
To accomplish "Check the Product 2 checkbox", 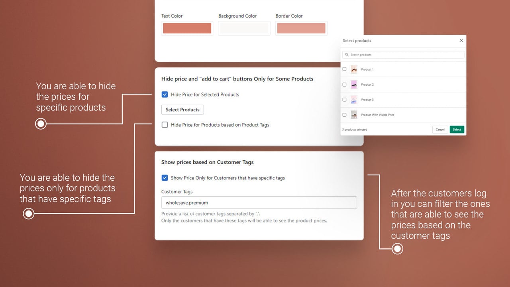I will point(344,85).
